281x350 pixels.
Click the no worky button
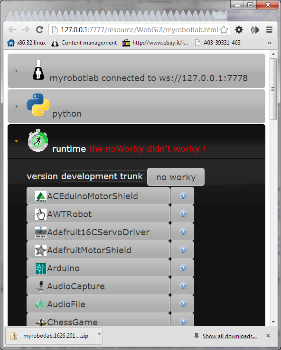click(x=176, y=177)
